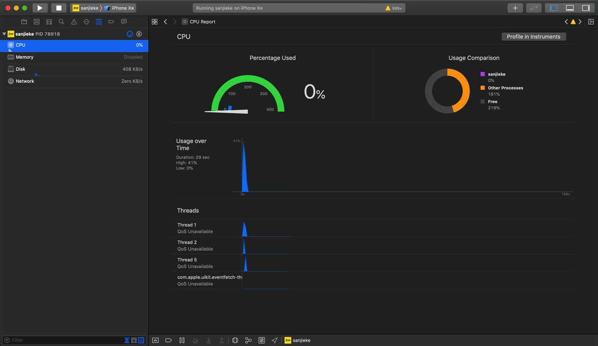The height and width of the screenshot is (346, 598).
Task: Click the add editor split button
Action: (591, 22)
